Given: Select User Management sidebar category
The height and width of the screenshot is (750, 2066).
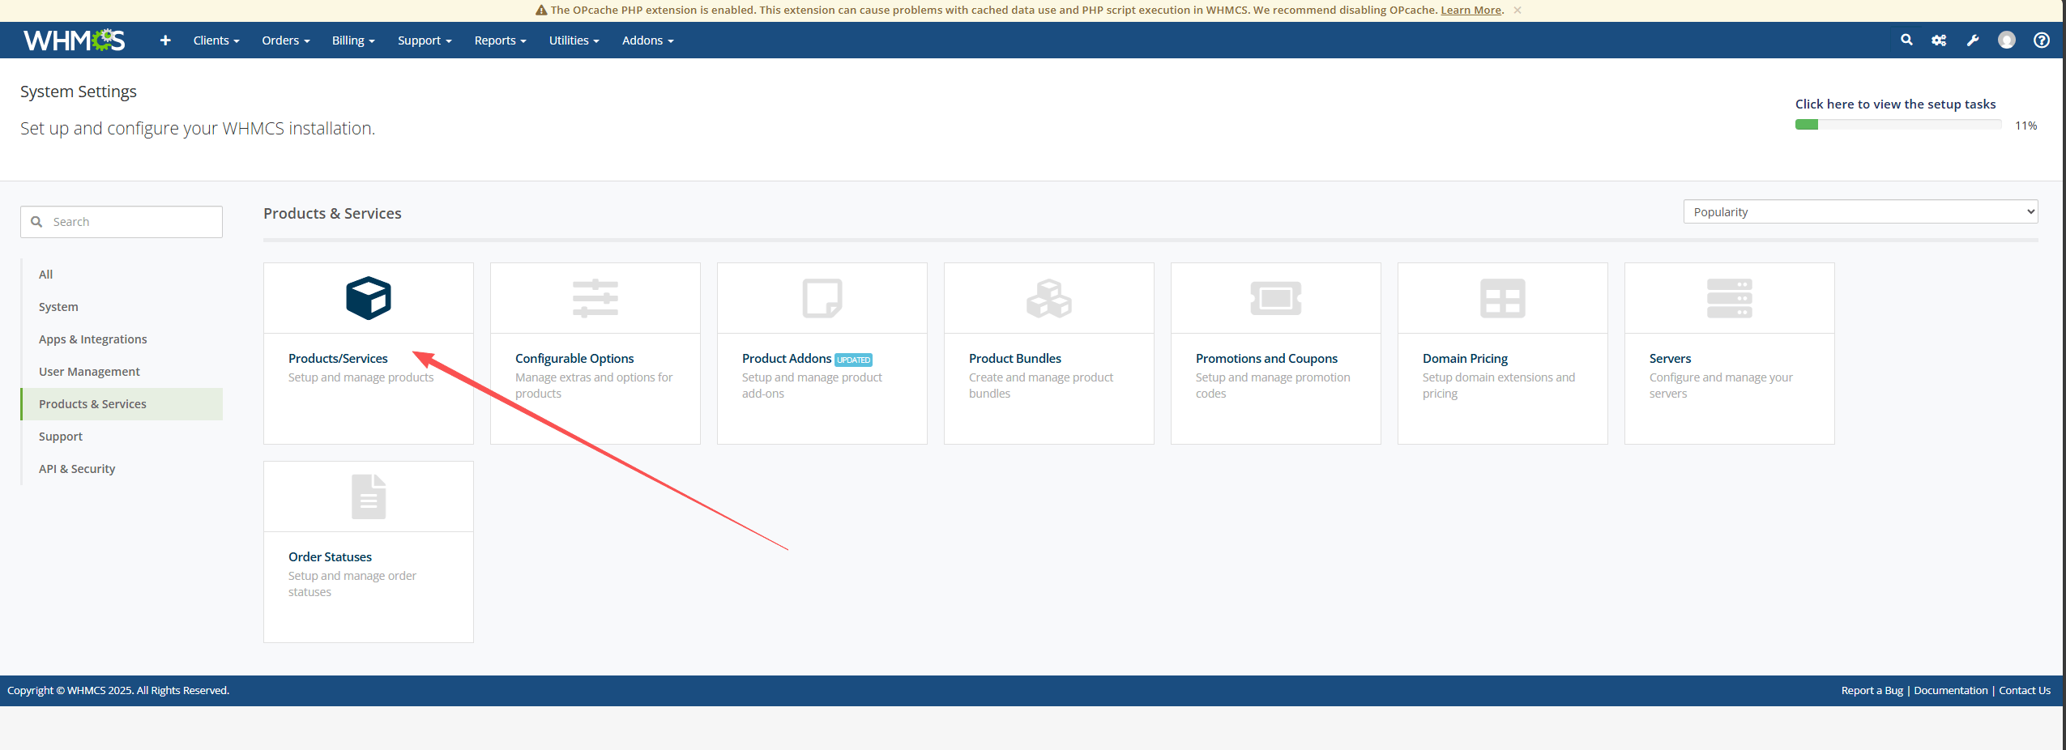Looking at the screenshot, I should [89, 372].
